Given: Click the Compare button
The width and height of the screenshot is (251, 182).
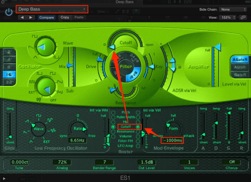Looking at the screenshot, I should pos(47,17).
